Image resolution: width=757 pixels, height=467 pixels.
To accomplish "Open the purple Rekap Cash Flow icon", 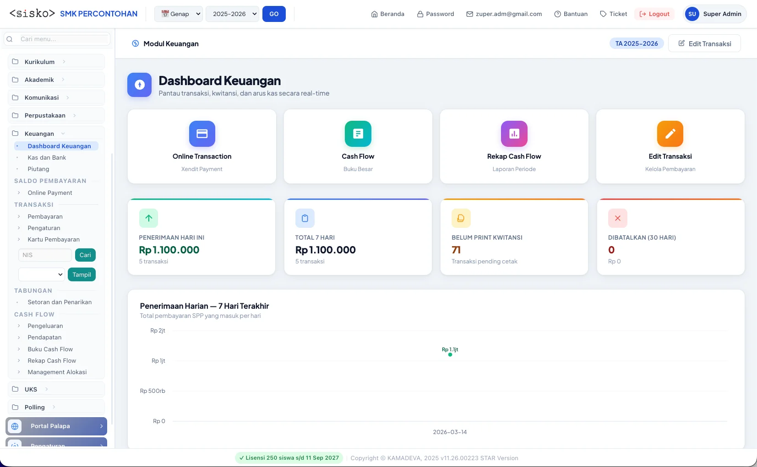I will click(514, 134).
